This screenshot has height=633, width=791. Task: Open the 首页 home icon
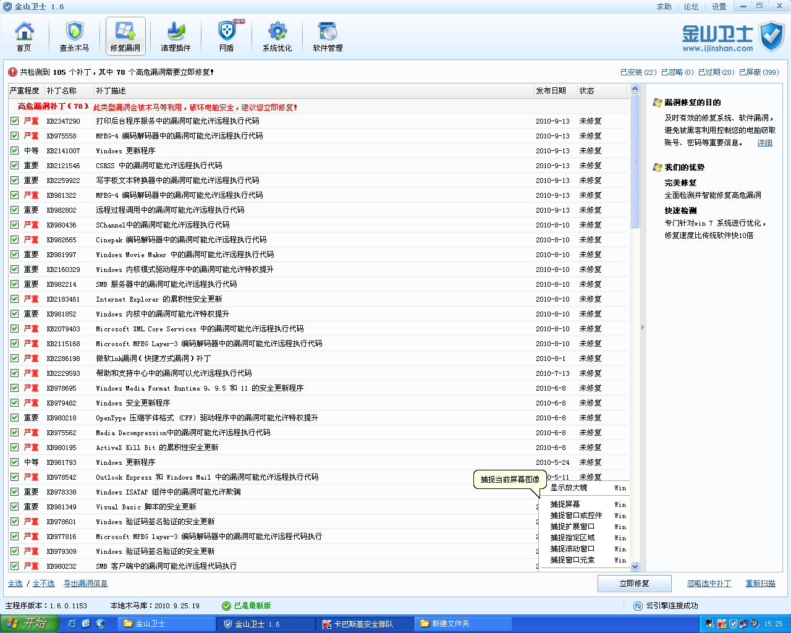[24, 36]
